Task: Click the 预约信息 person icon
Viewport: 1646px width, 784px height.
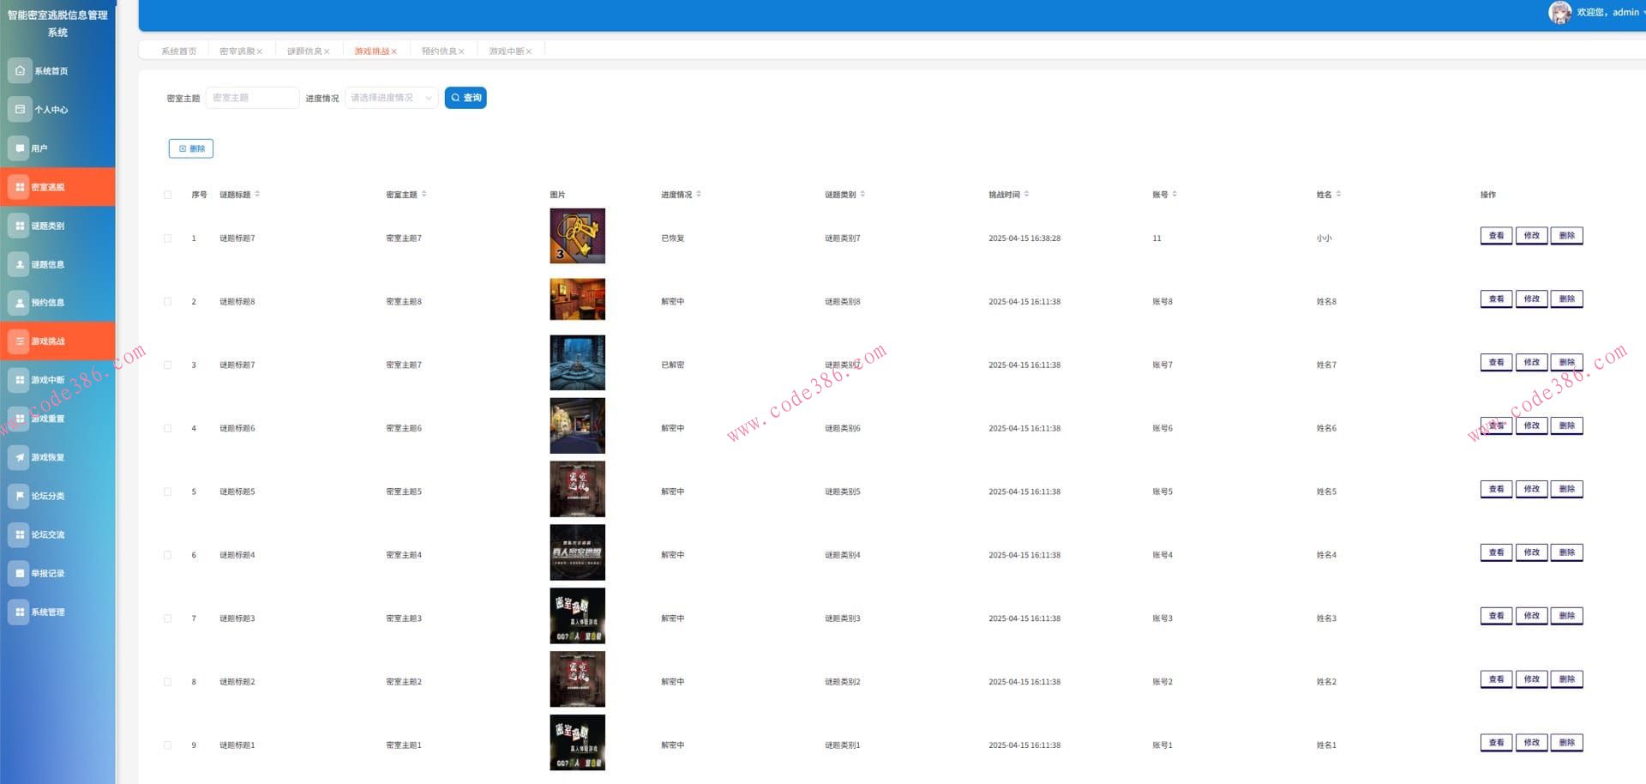Action: [20, 302]
